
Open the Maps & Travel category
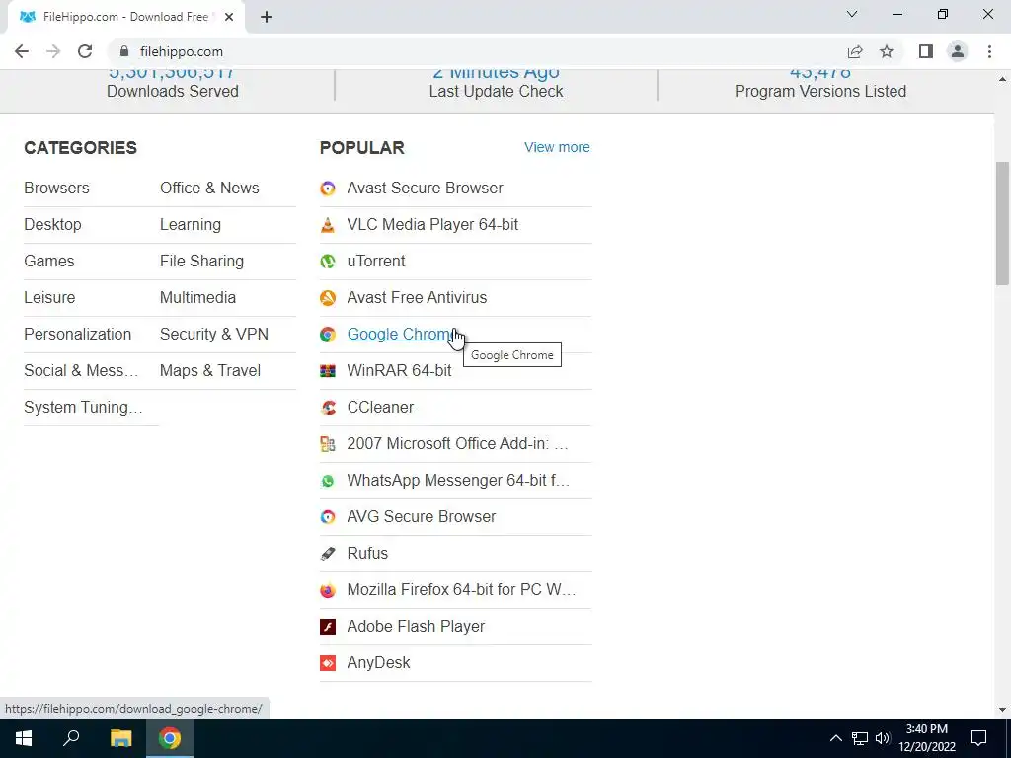(x=210, y=371)
